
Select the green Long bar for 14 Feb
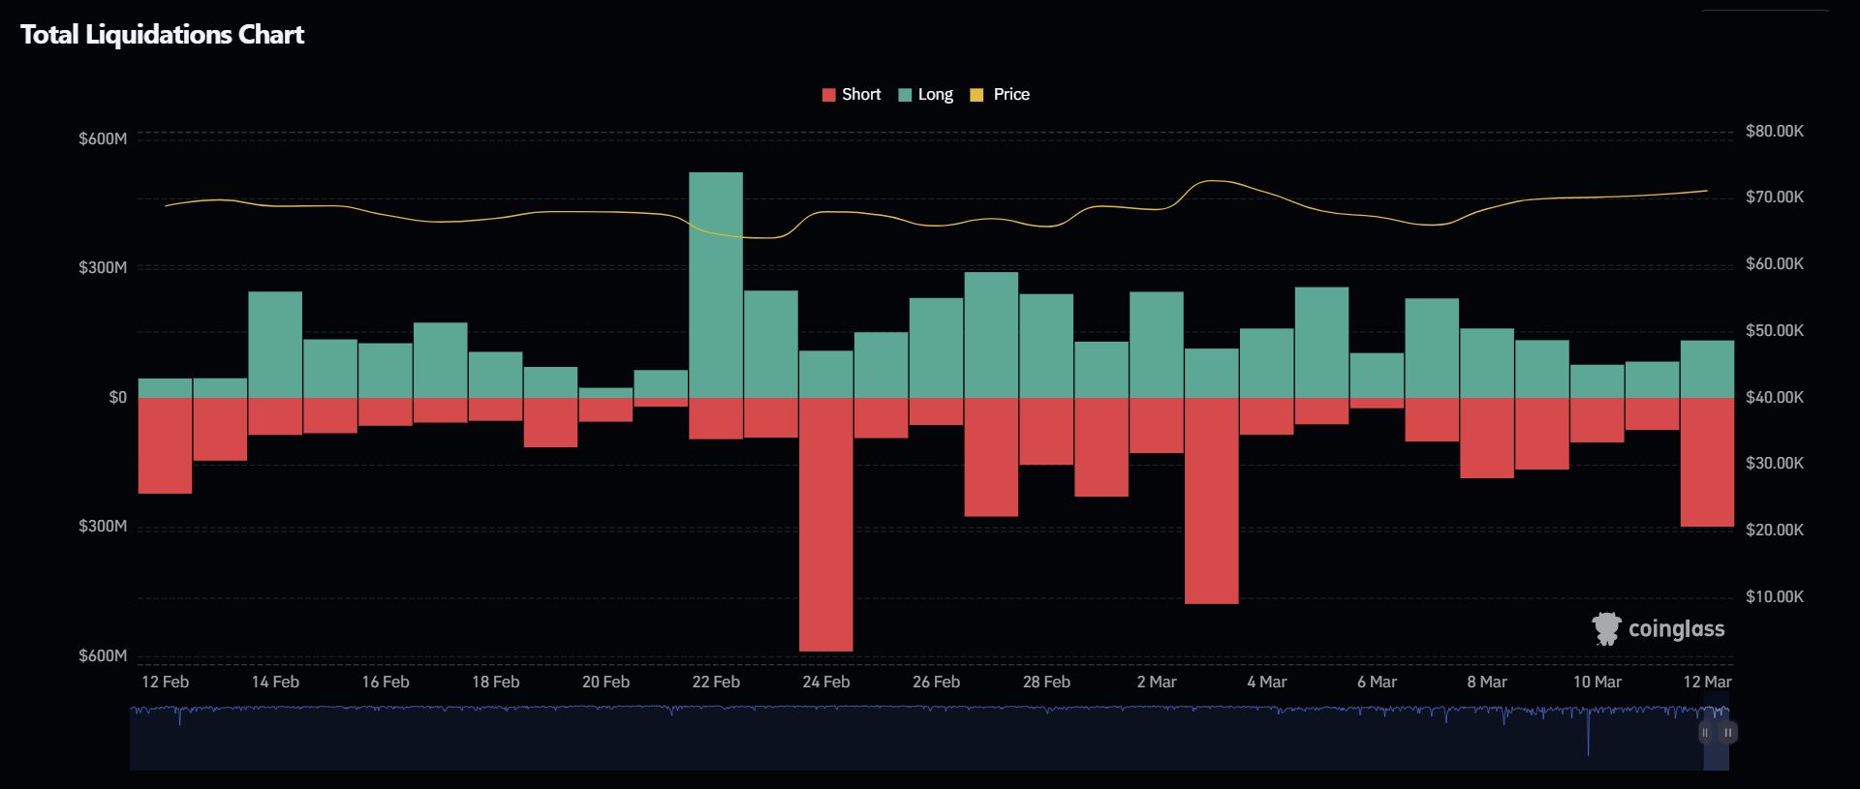pyautogui.click(x=275, y=345)
